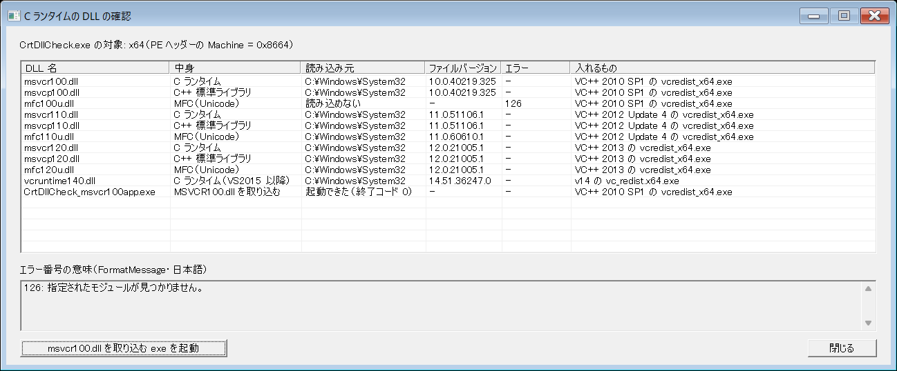This screenshot has width=897, height=371.
Task: Select the msvcr120.dll row
Action: (x=448, y=148)
